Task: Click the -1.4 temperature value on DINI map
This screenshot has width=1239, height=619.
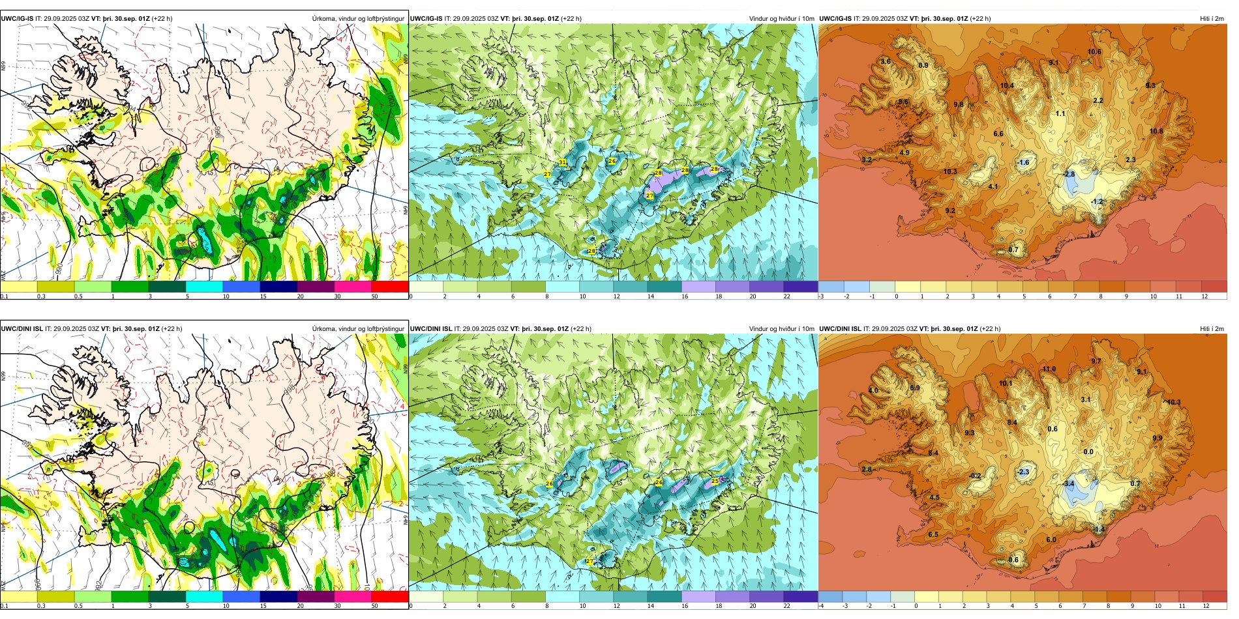Action: tap(1099, 529)
